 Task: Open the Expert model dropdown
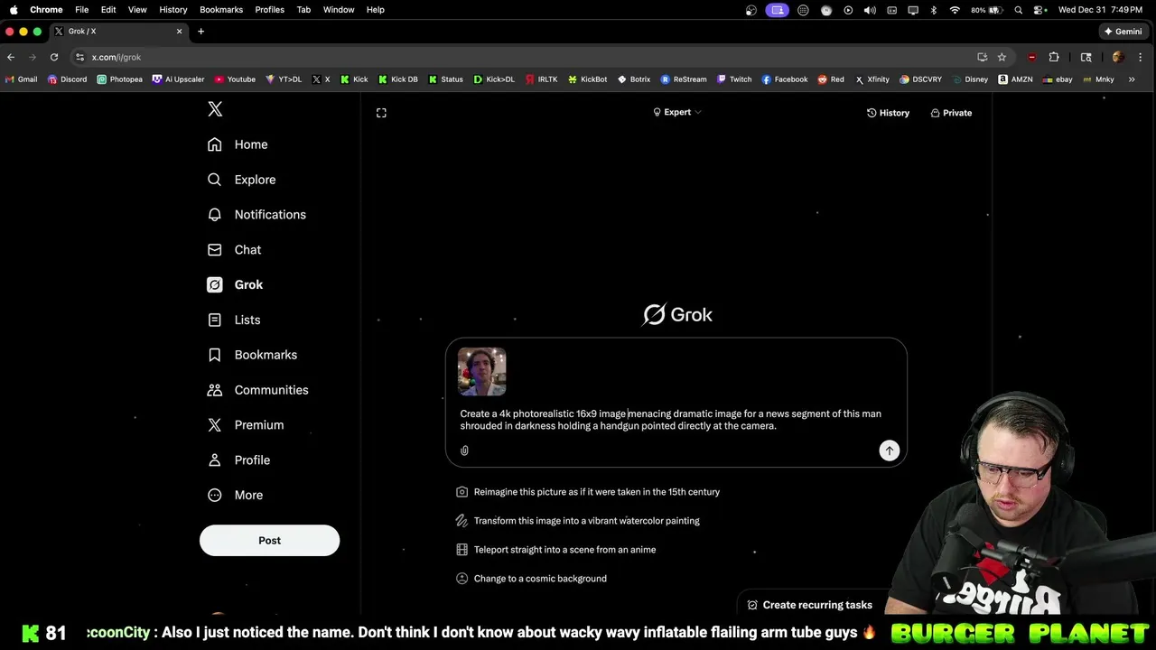677,113
